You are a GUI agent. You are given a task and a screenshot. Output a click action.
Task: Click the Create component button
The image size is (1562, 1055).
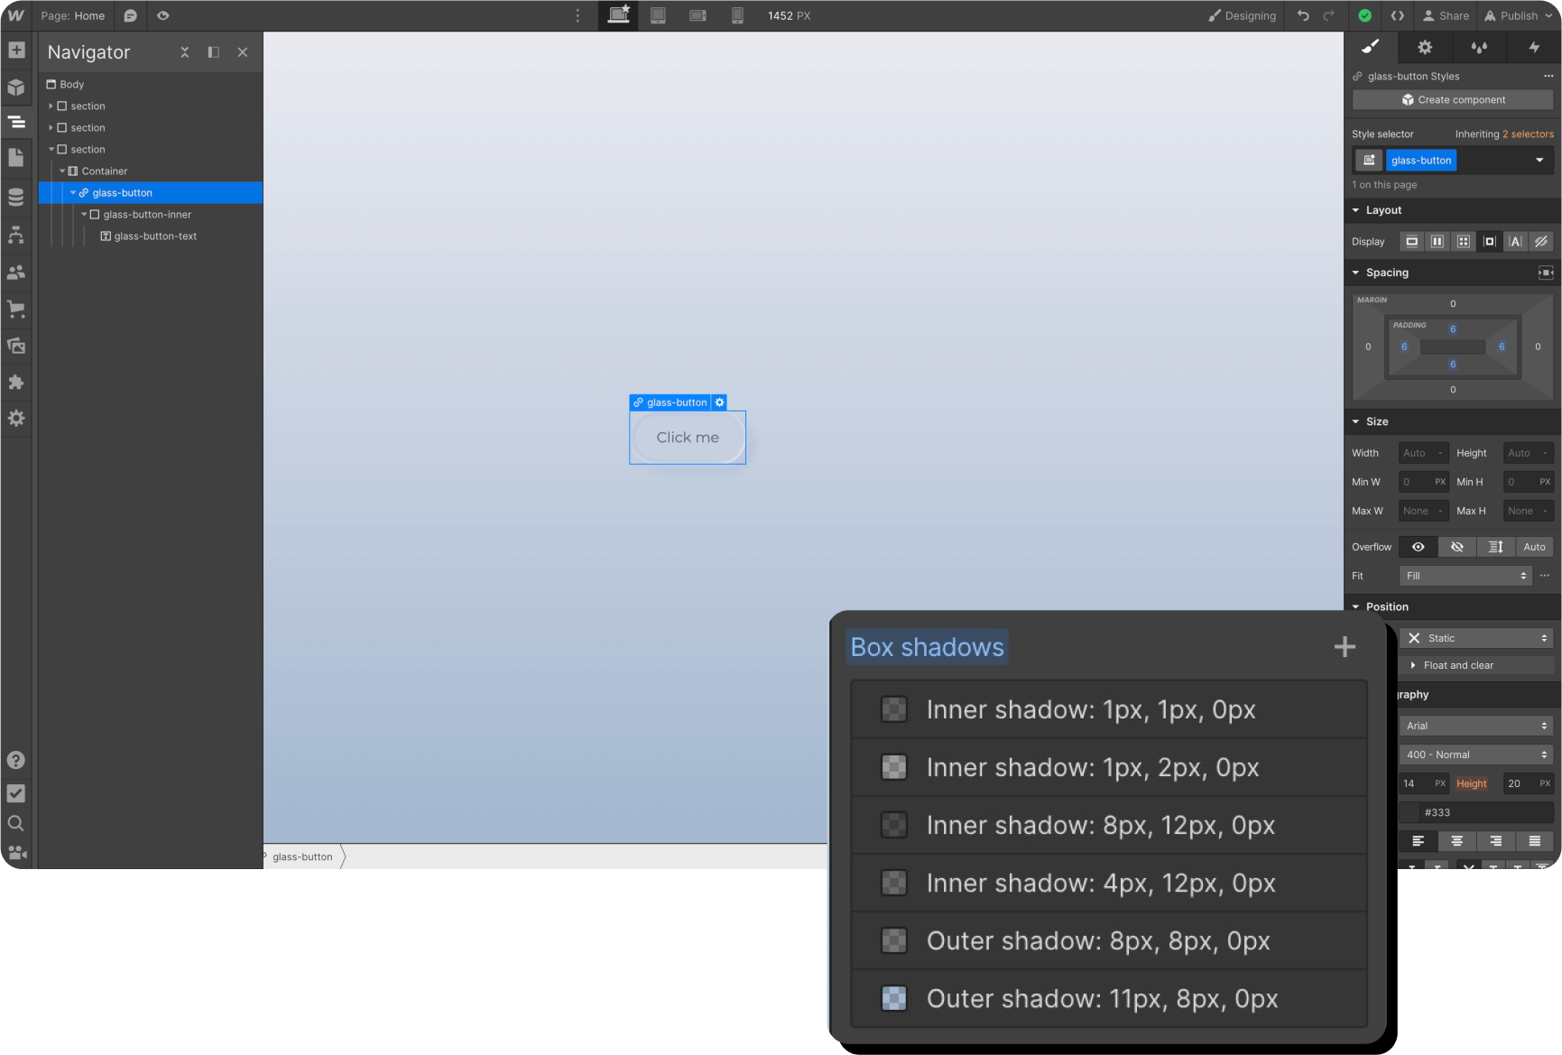1451,99
